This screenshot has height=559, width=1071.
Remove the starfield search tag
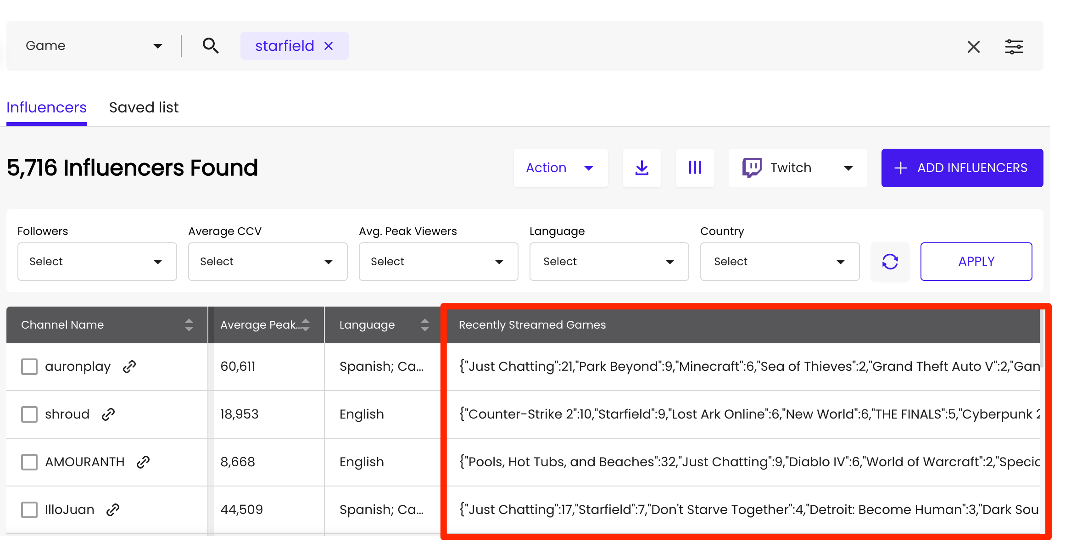(x=329, y=45)
